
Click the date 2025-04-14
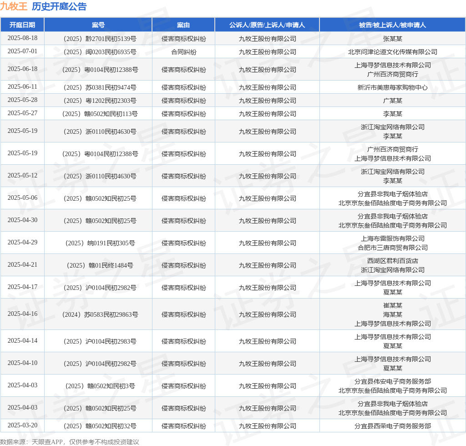pyautogui.click(x=23, y=341)
